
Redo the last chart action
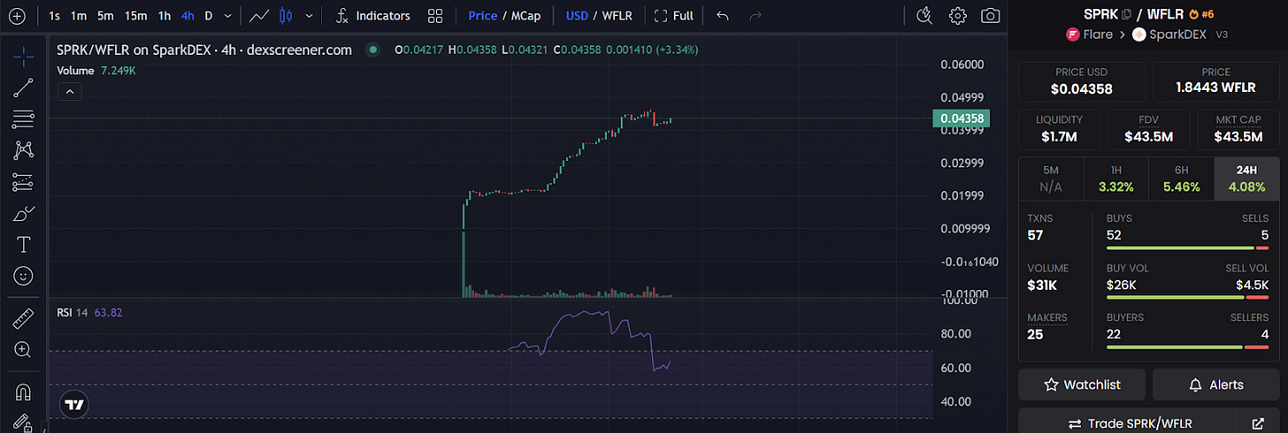(x=755, y=16)
